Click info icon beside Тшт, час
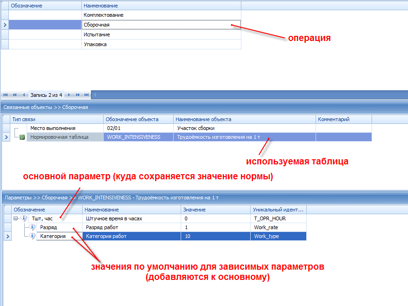The height and width of the screenshot is (306, 408). (24, 218)
